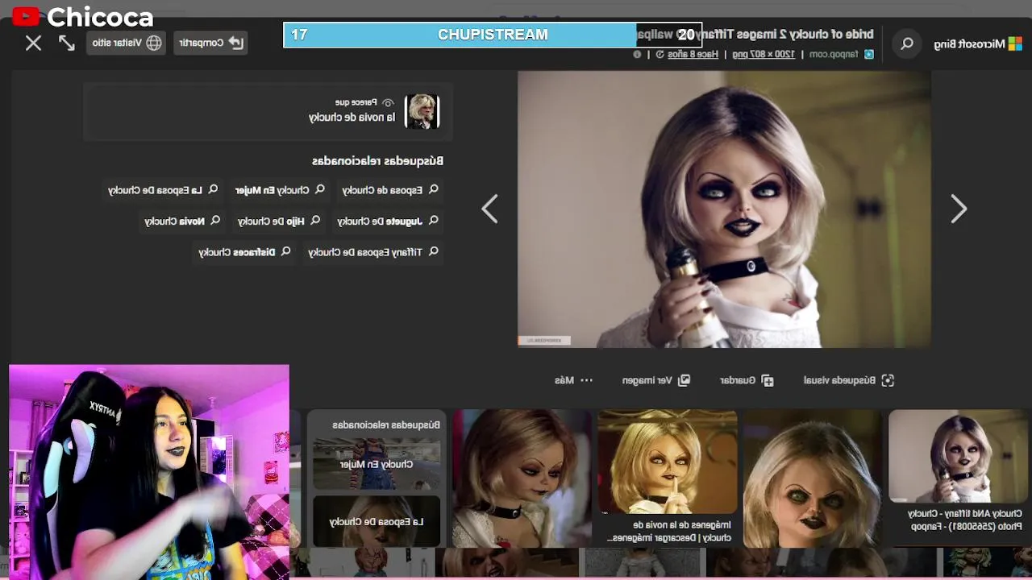
Task: Open the 'la novia de chucky' suggestion text
Action: (352, 118)
